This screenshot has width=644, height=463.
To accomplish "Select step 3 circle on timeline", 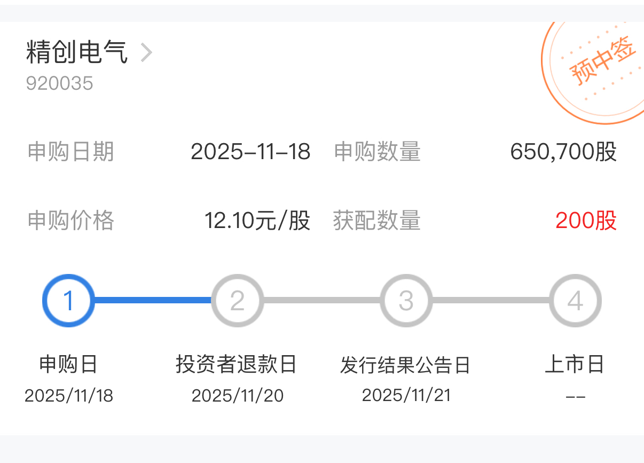I will [x=406, y=301].
